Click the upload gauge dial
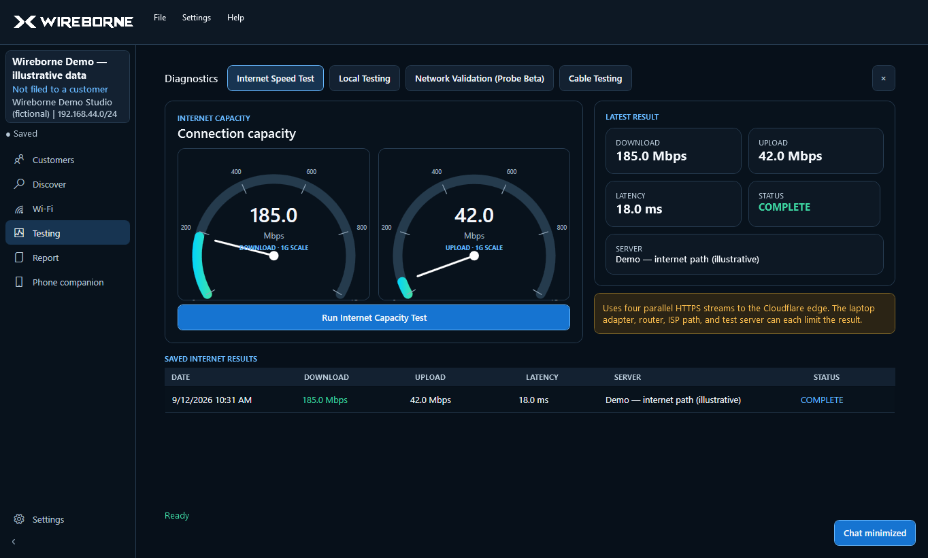928x558 pixels. point(474,224)
